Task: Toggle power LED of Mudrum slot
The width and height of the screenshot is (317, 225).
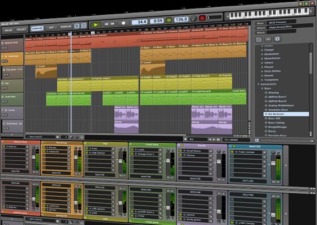Action: [x=3, y=146]
